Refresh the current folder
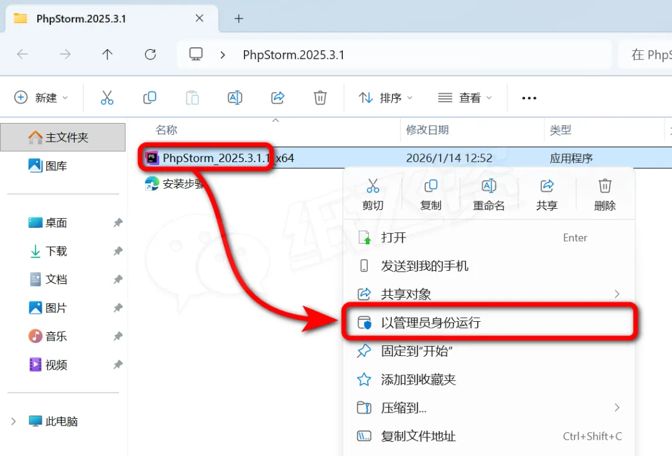Screen dimensions: 672x456 point(150,54)
